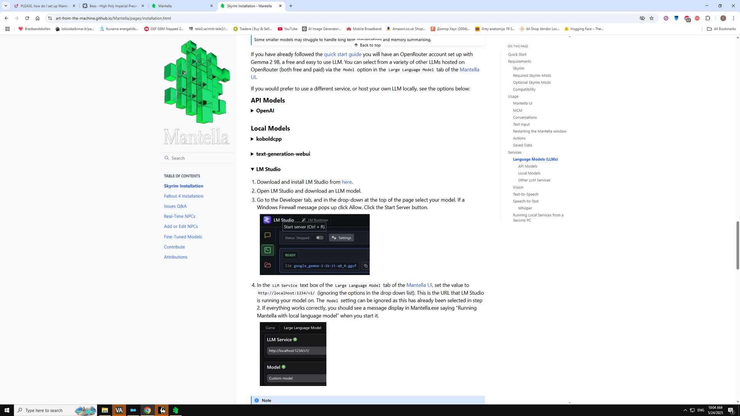Image resolution: width=740 pixels, height=416 pixels.
Task: Open the Attributions page
Action: [175, 257]
